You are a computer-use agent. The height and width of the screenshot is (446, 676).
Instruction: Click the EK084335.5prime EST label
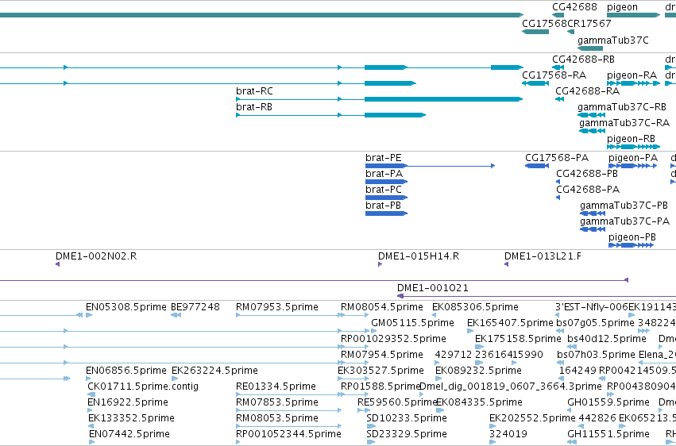tap(480, 403)
